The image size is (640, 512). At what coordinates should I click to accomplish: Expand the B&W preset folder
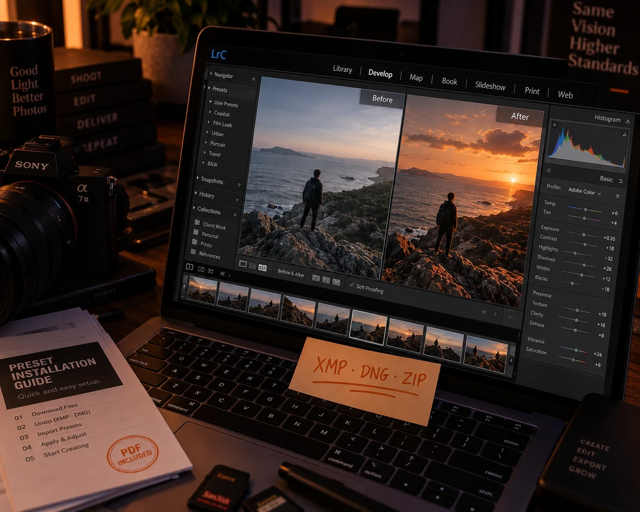click(203, 162)
